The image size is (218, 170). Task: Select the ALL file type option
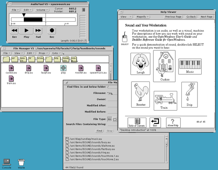110,119
